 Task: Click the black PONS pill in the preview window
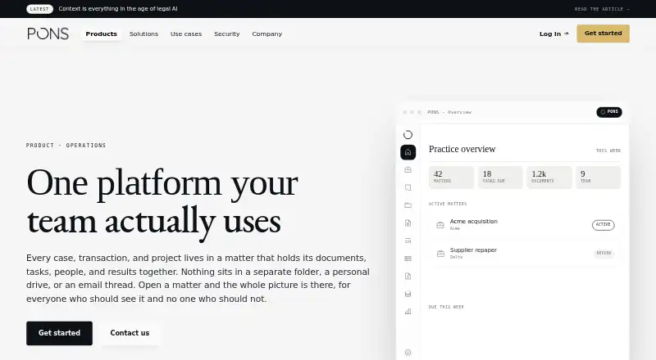(x=608, y=112)
